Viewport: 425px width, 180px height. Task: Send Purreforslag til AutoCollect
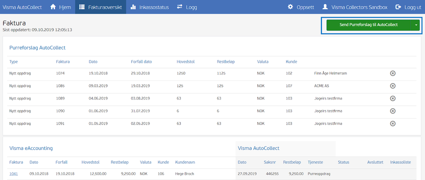pyautogui.click(x=368, y=25)
